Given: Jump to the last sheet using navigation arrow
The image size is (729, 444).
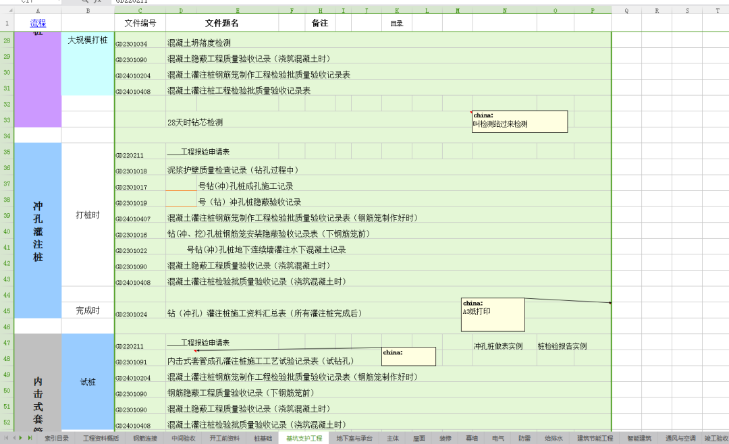Looking at the screenshot, I should (29, 438).
